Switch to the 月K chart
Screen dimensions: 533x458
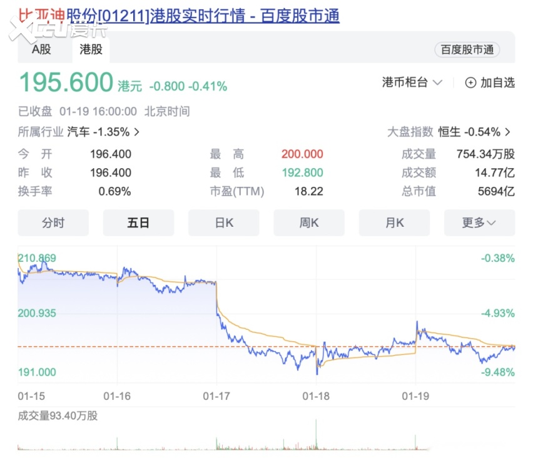394,223
